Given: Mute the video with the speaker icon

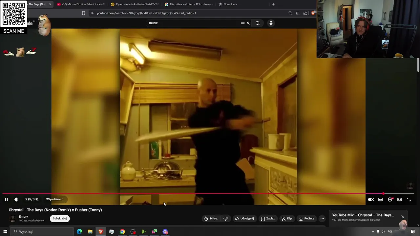Looking at the screenshot, I should coord(16,199).
